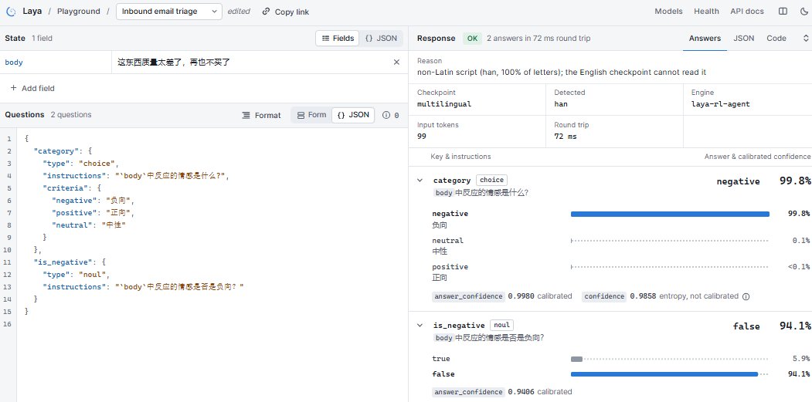Click the plus icon to add field
Image resolution: width=812 pixels, height=402 pixels.
[13, 88]
